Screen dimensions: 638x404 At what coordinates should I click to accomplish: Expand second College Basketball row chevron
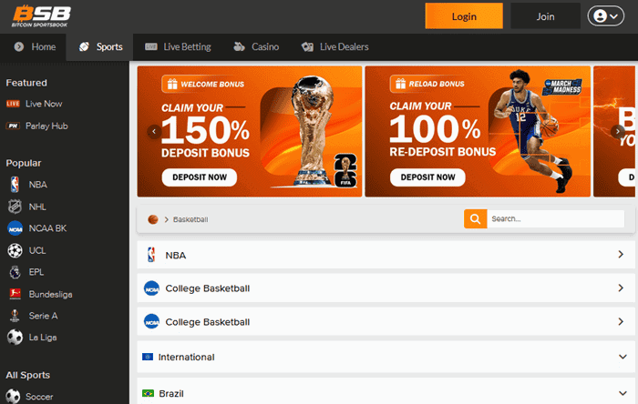pyautogui.click(x=621, y=321)
